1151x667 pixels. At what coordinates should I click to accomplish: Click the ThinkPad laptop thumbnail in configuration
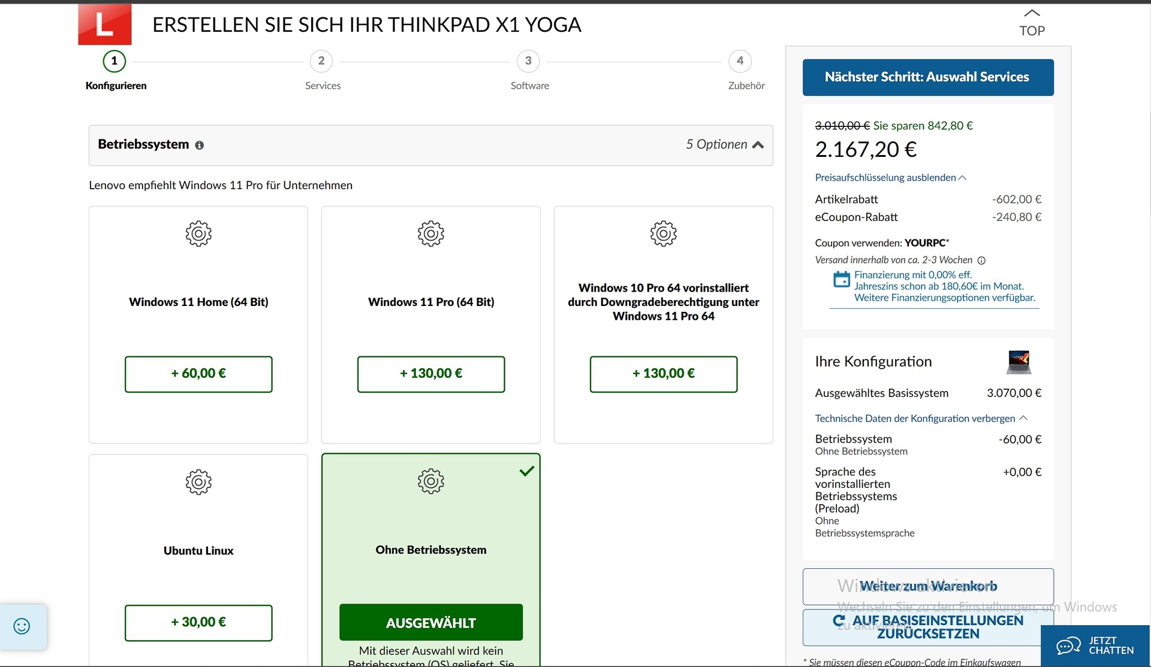point(1019,362)
